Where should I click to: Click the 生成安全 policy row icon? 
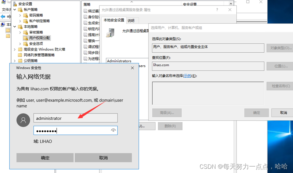tap(85, 23)
